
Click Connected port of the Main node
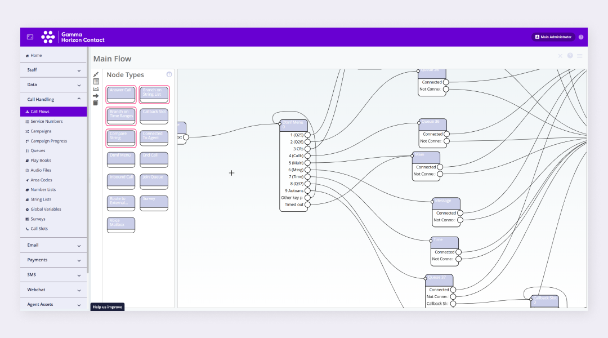point(440,167)
